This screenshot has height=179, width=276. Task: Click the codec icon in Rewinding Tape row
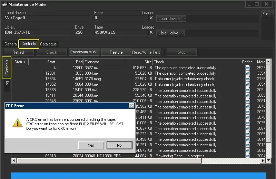247,156
